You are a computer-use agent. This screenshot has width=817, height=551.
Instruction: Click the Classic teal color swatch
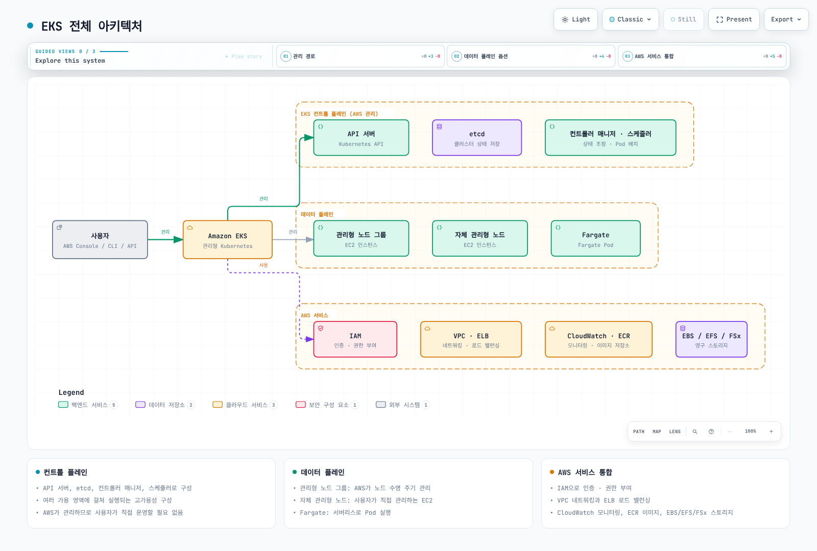pyautogui.click(x=612, y=19)
